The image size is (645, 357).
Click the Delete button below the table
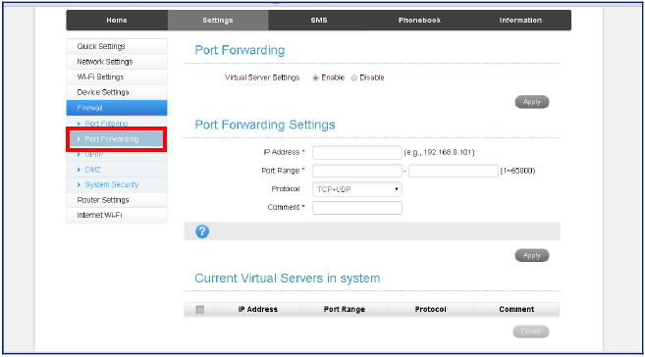click(531, 331)
